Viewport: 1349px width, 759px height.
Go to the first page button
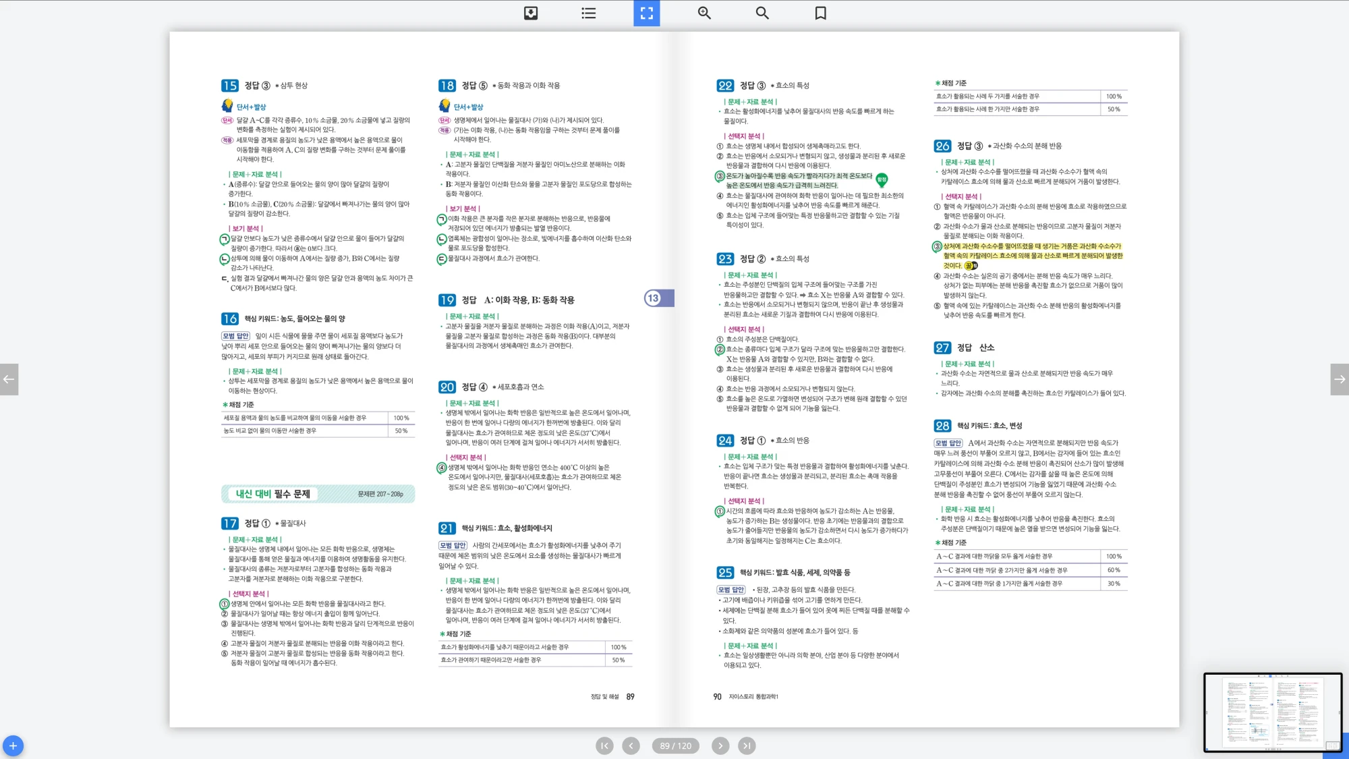pyautogui.click(x=604, y=746)
